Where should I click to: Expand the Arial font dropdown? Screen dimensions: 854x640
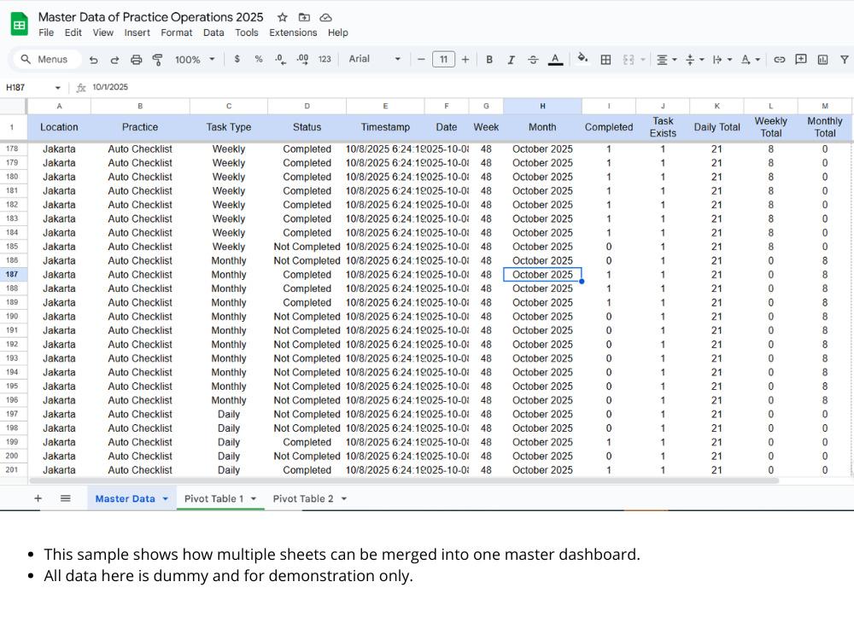click(x=375, y=60)
